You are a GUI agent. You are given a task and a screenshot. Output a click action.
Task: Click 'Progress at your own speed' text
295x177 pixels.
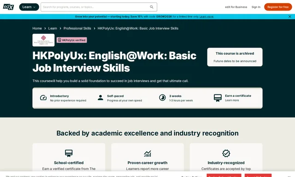[x=124, y=100]
